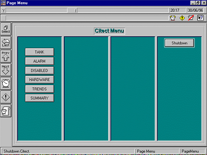The image size is (207, 155).
Task: Click the time display 20:17
Action: pos(178,10)
